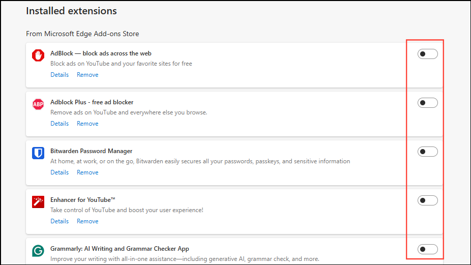Open Details for AdBlock
This screenshot has height=265, width=471.
[x=60, y=75]
